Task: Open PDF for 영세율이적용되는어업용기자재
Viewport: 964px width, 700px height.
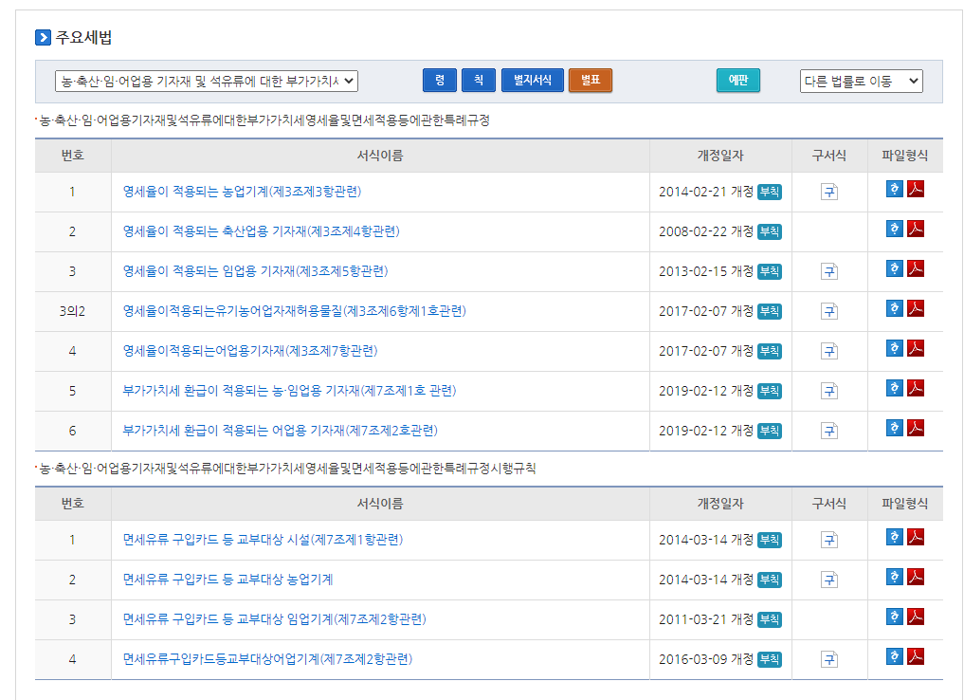Action: pyautogui.click(x=916, y=349)
